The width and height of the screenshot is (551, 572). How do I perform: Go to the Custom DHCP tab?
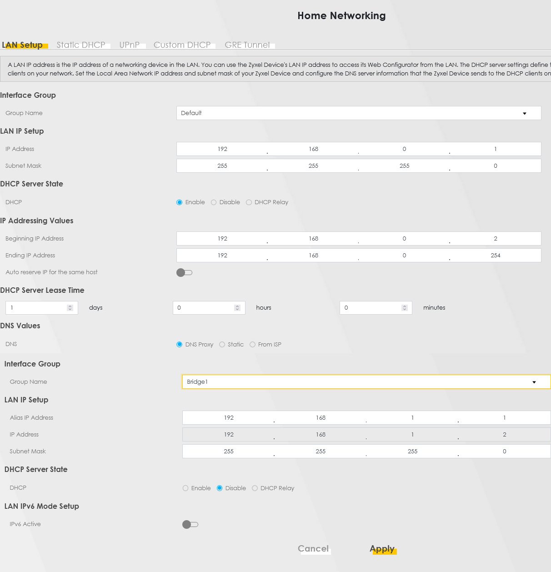[x=182, y=45]
